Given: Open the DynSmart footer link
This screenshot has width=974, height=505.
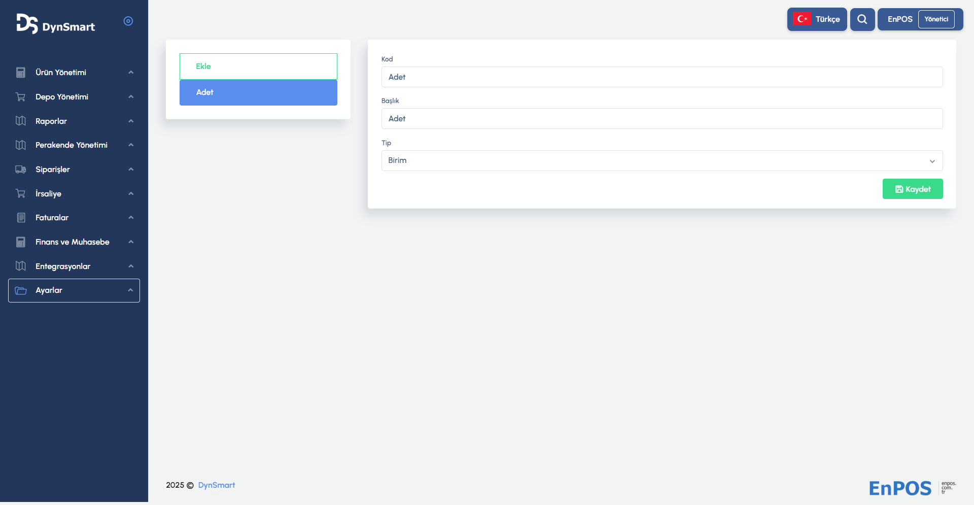Looking at the screenshot, I should point(217,485).
